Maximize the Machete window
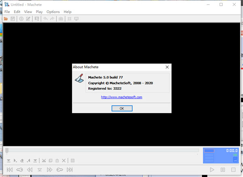243x177 pixels. (x=221, y=4)
